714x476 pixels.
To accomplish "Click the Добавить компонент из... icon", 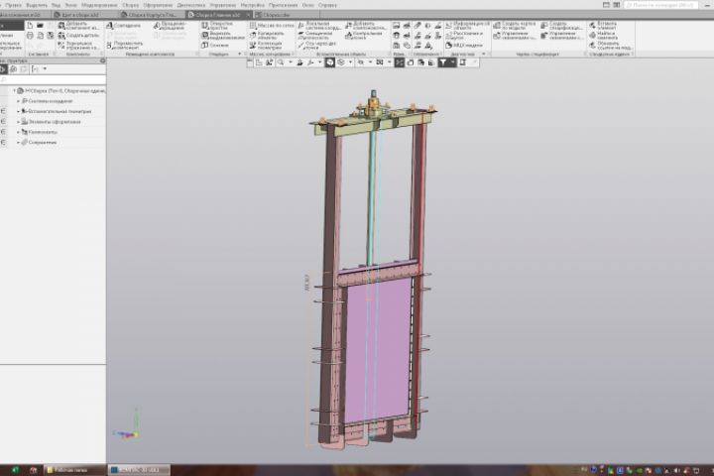I will [61, 26].
